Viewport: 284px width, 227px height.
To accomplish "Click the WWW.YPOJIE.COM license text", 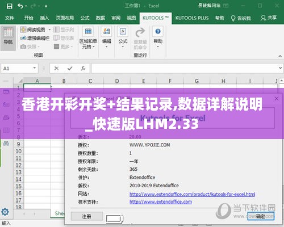I will 149,145.
